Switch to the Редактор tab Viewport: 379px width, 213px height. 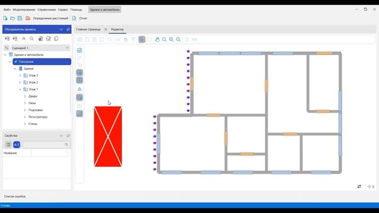(x=117, y=29)
